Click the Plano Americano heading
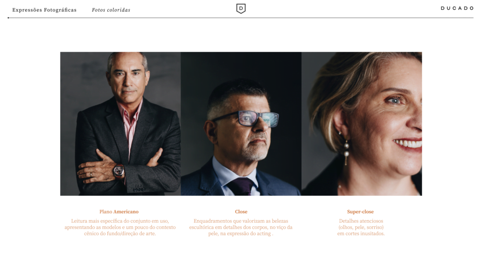 pos(119,212)
